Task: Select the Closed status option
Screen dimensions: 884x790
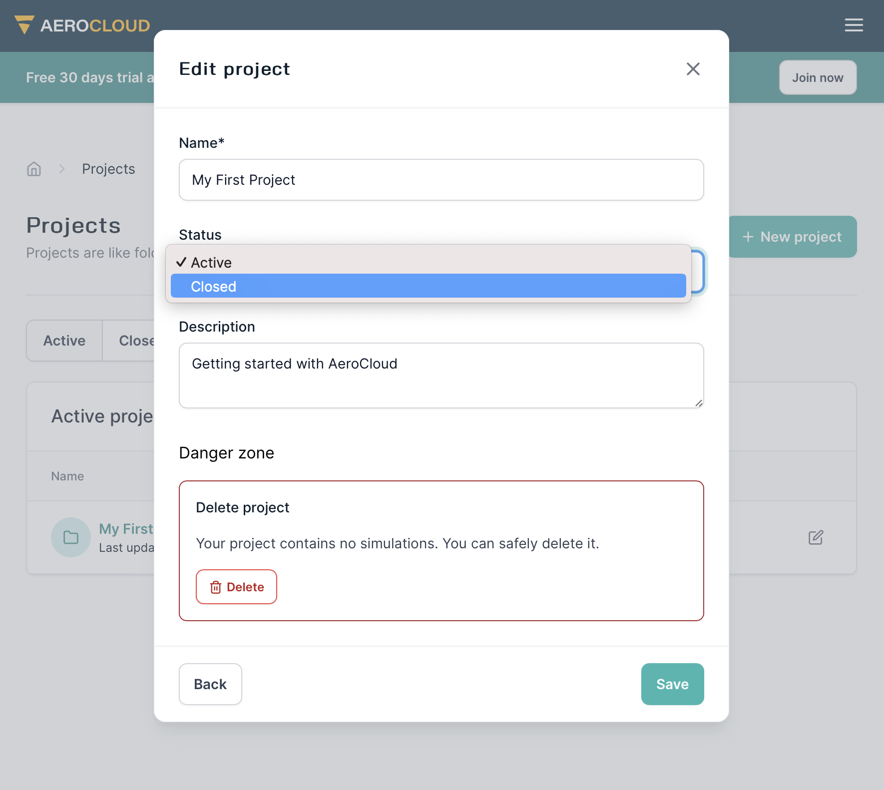Action: [x=428, y=286]
